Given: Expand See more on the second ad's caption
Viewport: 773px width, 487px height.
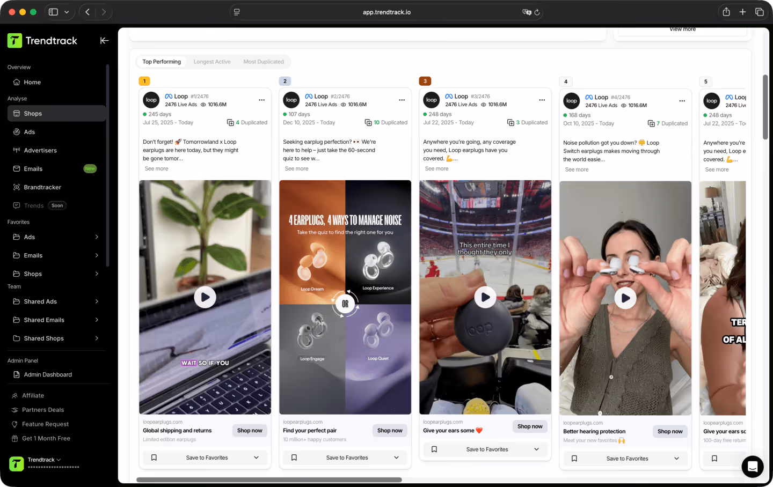Looking at the screenshot, I should (296, 168).
